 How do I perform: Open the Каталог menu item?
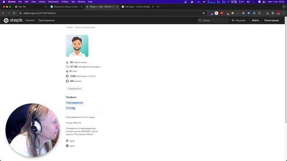point(30,20)
